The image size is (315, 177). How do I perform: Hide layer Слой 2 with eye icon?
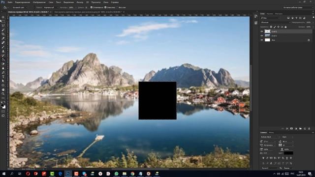pos(261,31)
